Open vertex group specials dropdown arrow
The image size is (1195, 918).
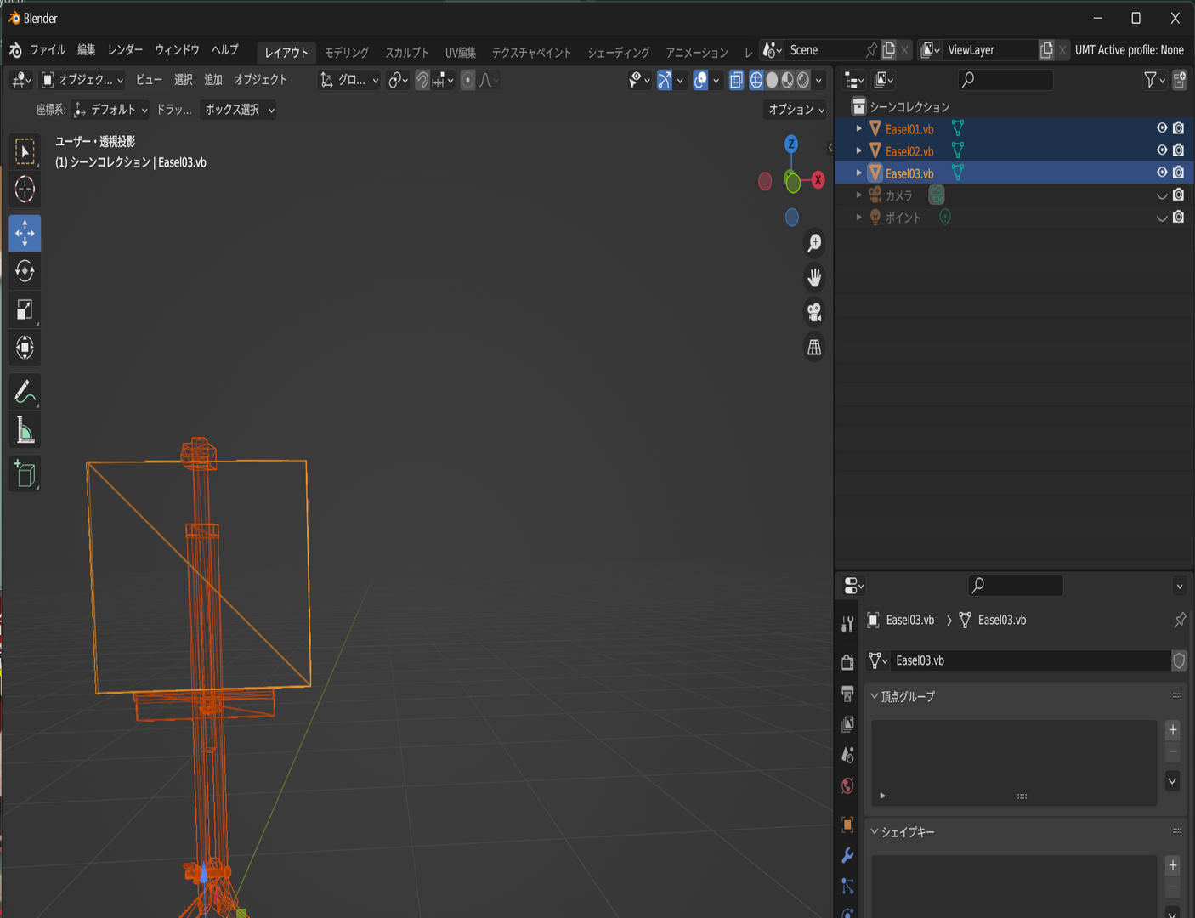coord(1172,781)
